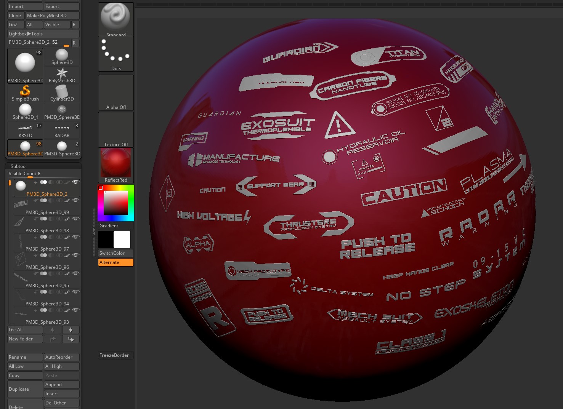Click the move subtool up arrow

pos(52,330)
